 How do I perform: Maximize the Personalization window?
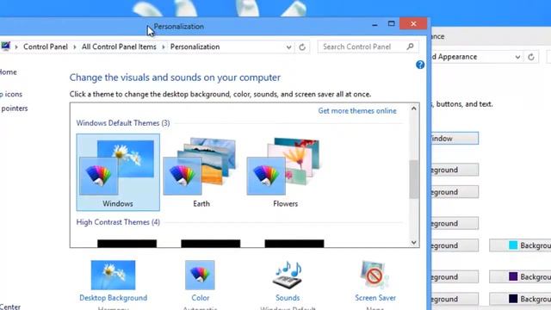391,24
